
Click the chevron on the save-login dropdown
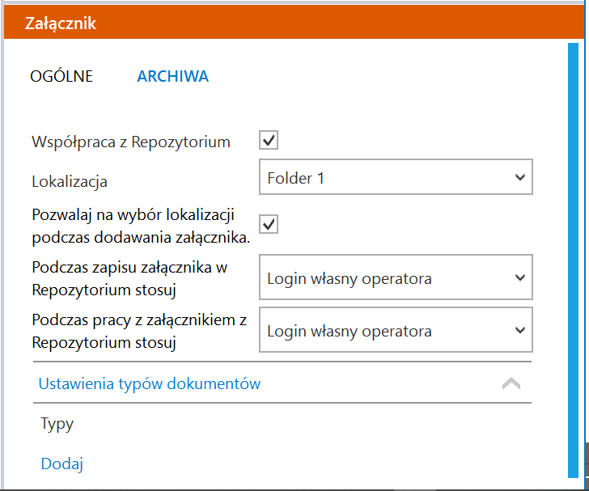click(x=520, y=277)
